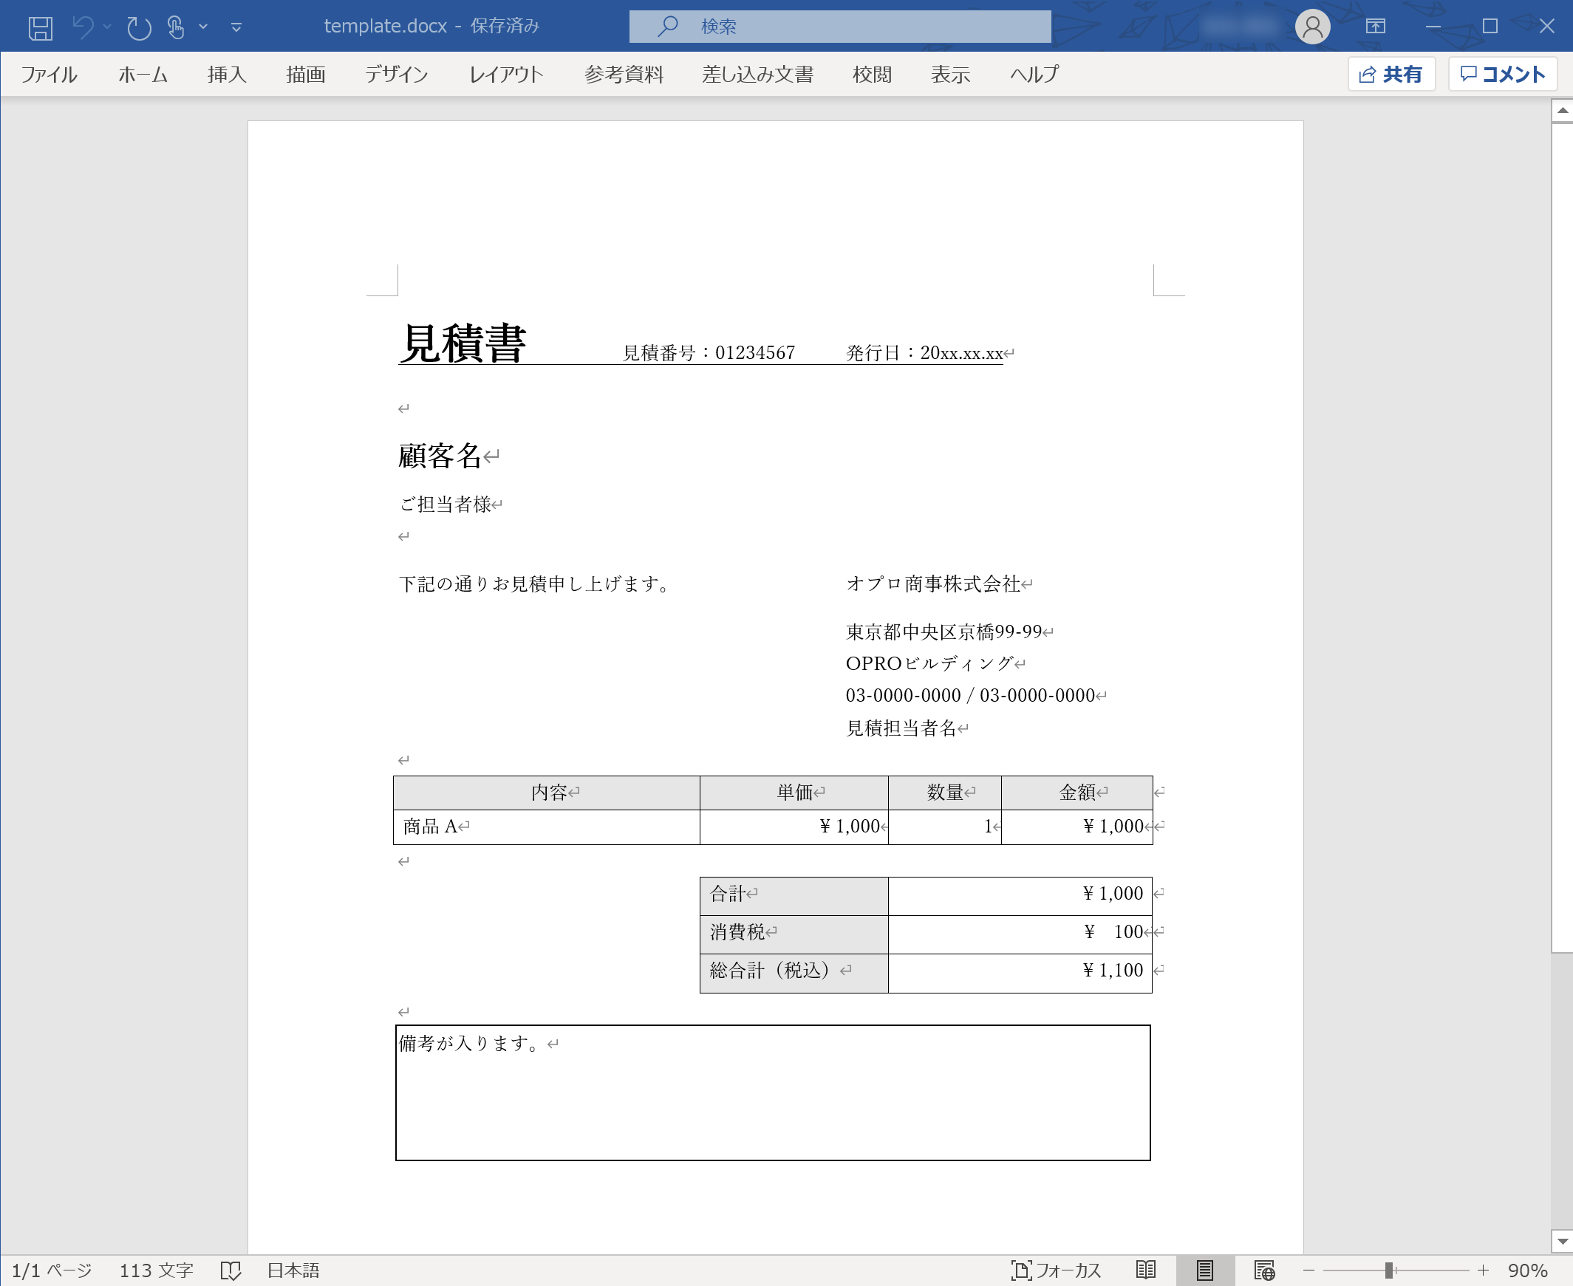Switch to the 挿入 tab
Viewport: 1573px width, 1286px height.
click(x=227, y=74)
